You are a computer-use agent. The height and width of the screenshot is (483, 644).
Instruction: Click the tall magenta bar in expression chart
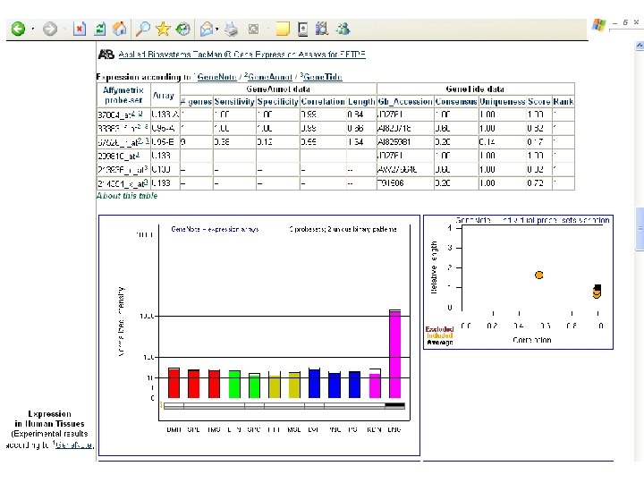[x=394, y=353]
